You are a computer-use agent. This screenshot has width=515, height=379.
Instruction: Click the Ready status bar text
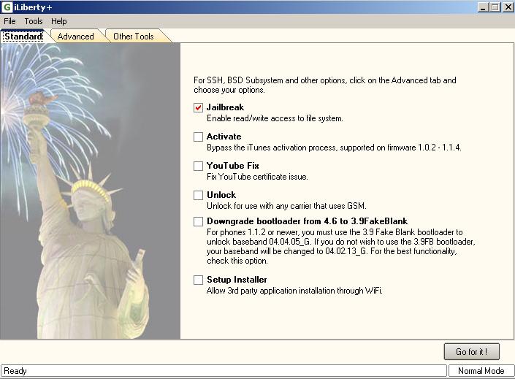click(x=16, y=371)
